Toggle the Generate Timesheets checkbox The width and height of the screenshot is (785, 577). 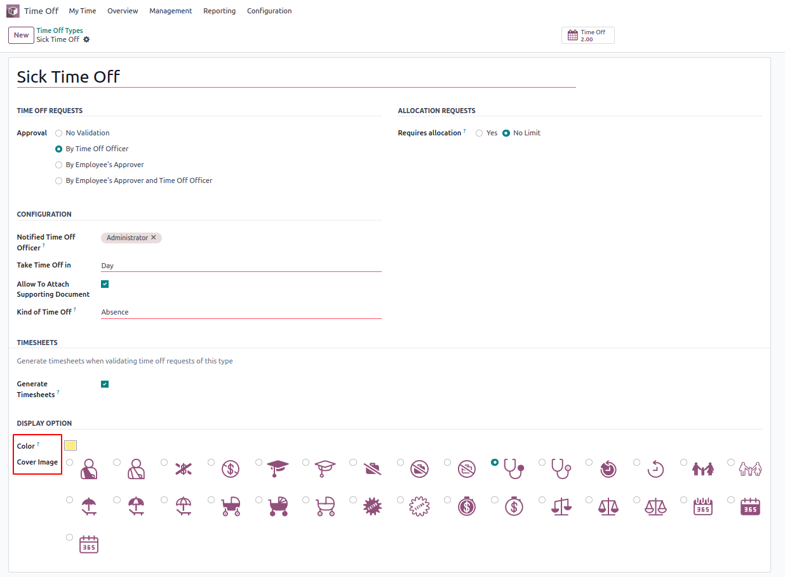pos(105,384)
